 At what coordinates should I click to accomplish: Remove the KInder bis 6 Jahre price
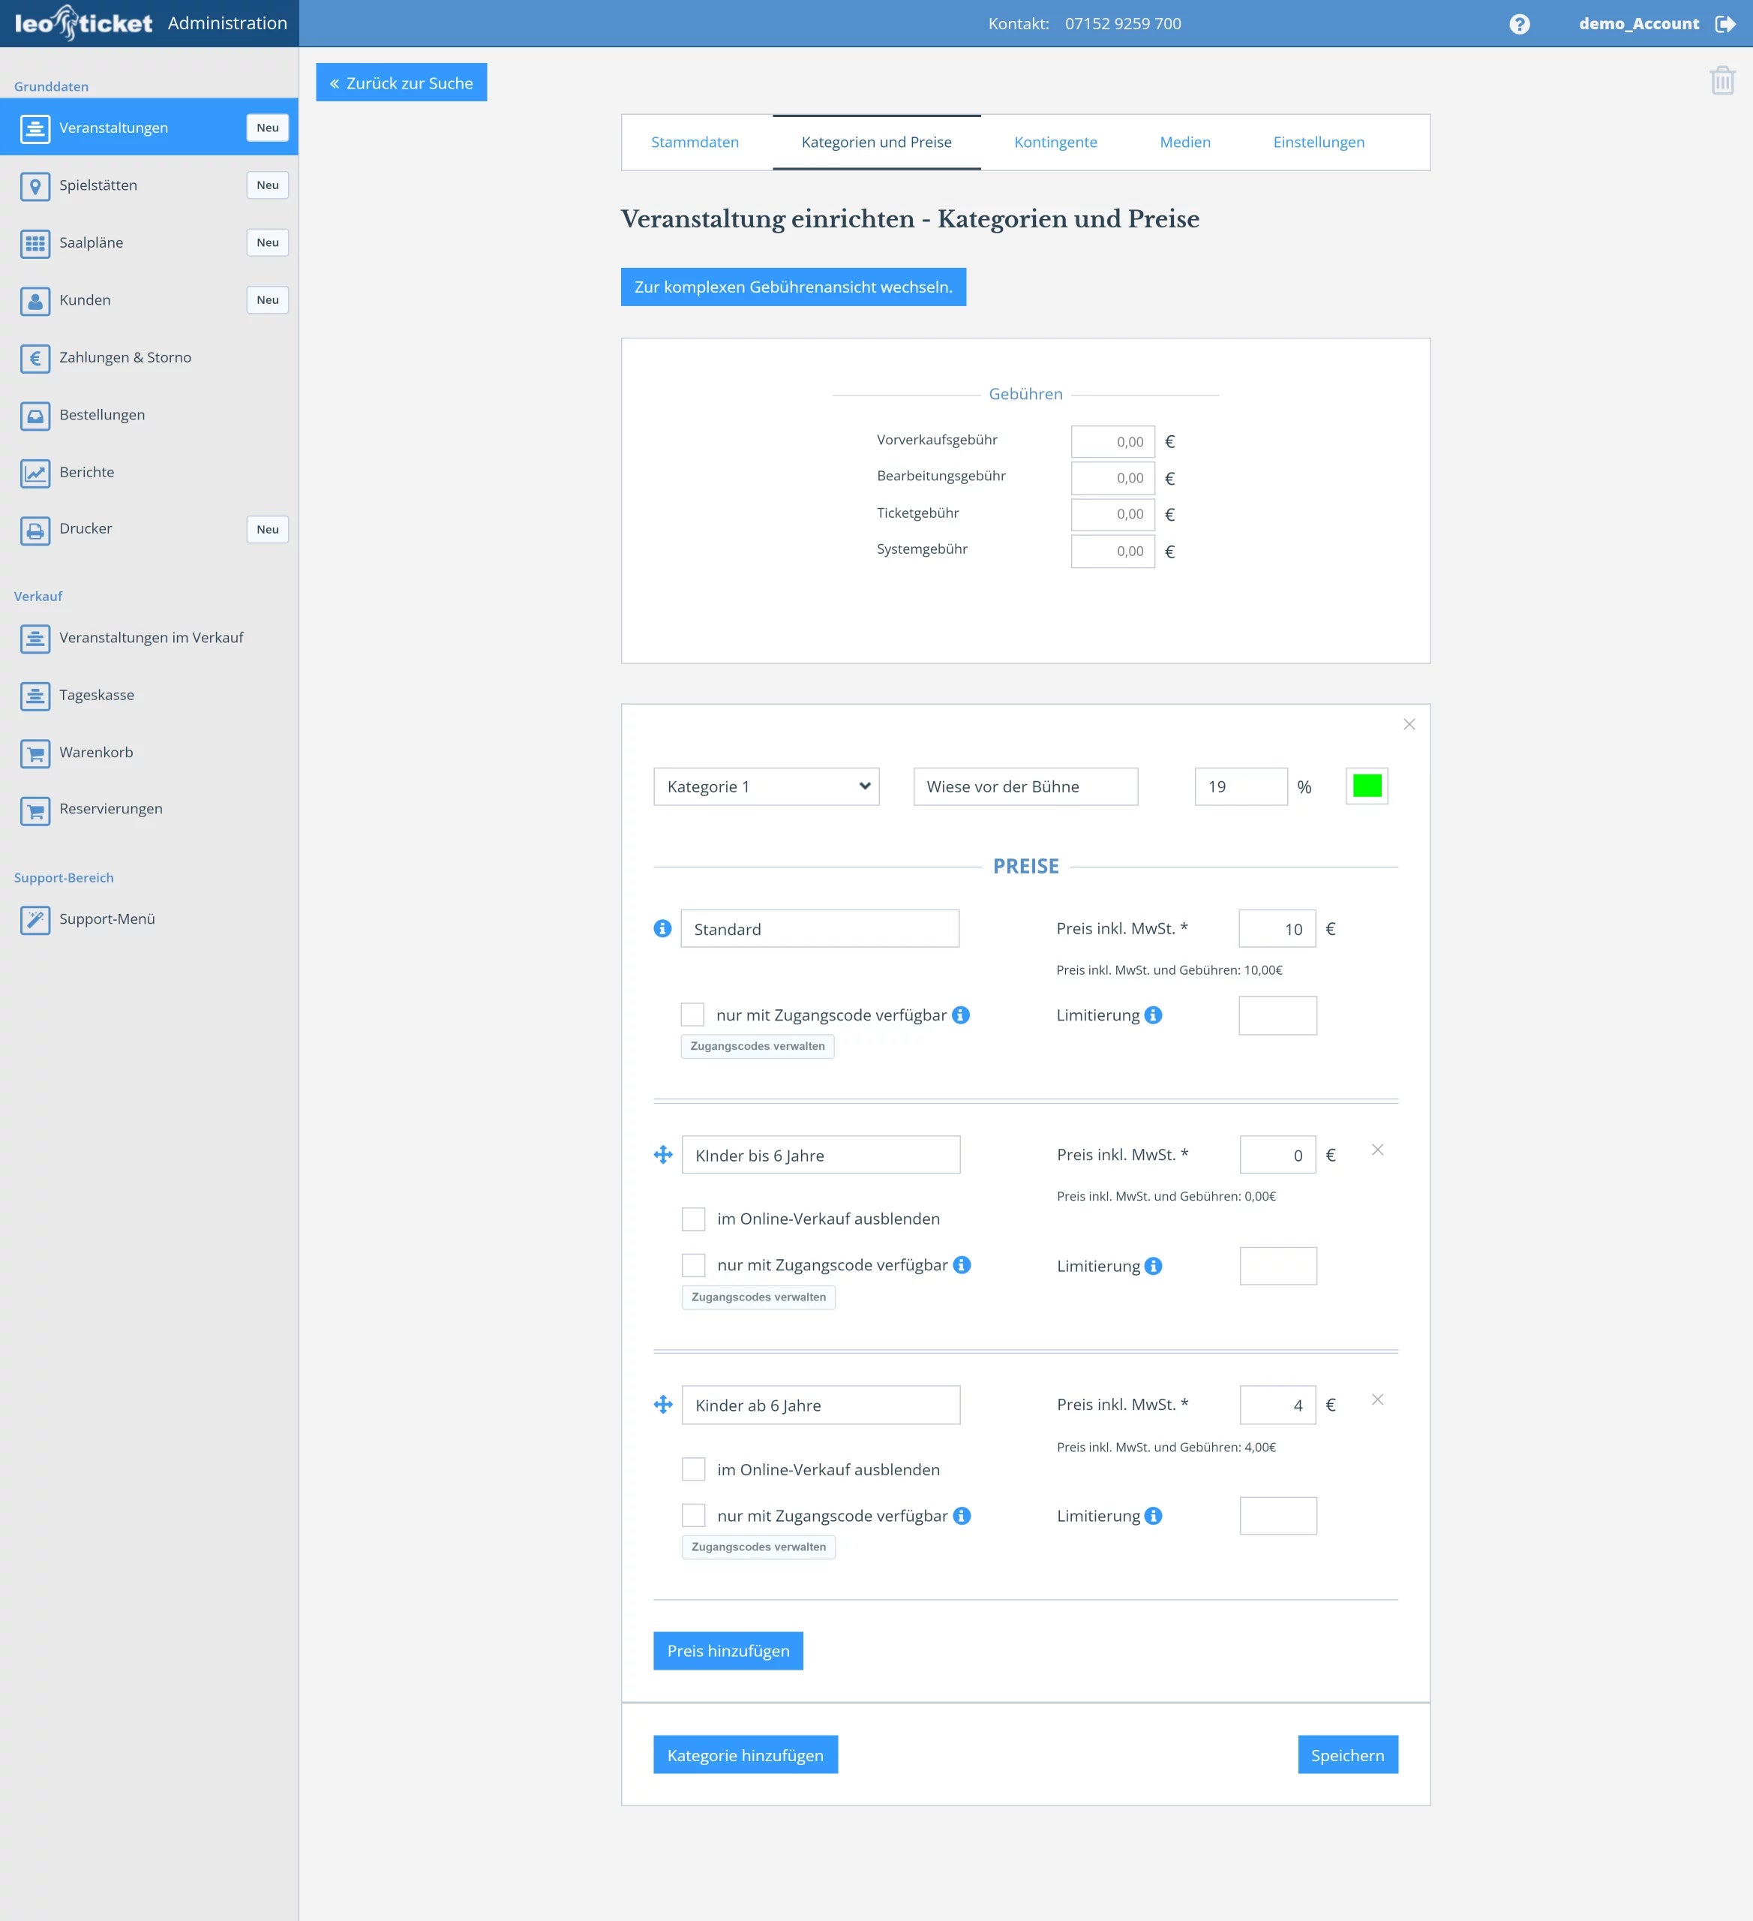pyautogui.click(x=1376, y=1150)
